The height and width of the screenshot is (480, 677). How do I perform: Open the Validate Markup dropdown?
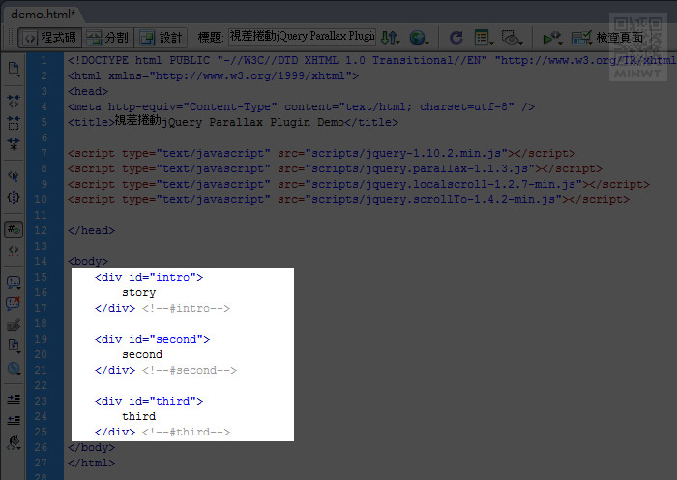tap(553, 38)
